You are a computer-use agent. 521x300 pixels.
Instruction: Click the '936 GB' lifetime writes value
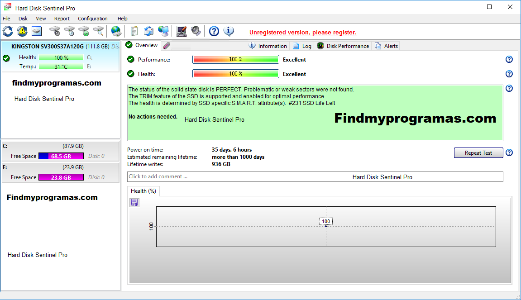(x=221, y=164)
